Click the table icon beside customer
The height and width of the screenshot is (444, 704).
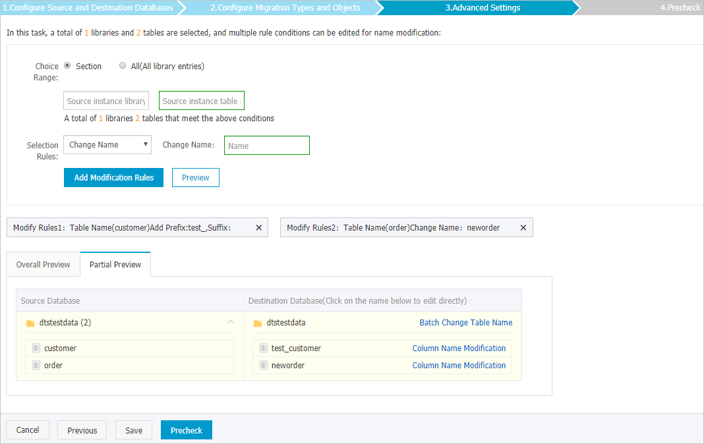point(36,348)
